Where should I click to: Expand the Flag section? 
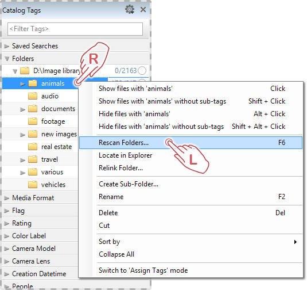(x=7, y=211)
